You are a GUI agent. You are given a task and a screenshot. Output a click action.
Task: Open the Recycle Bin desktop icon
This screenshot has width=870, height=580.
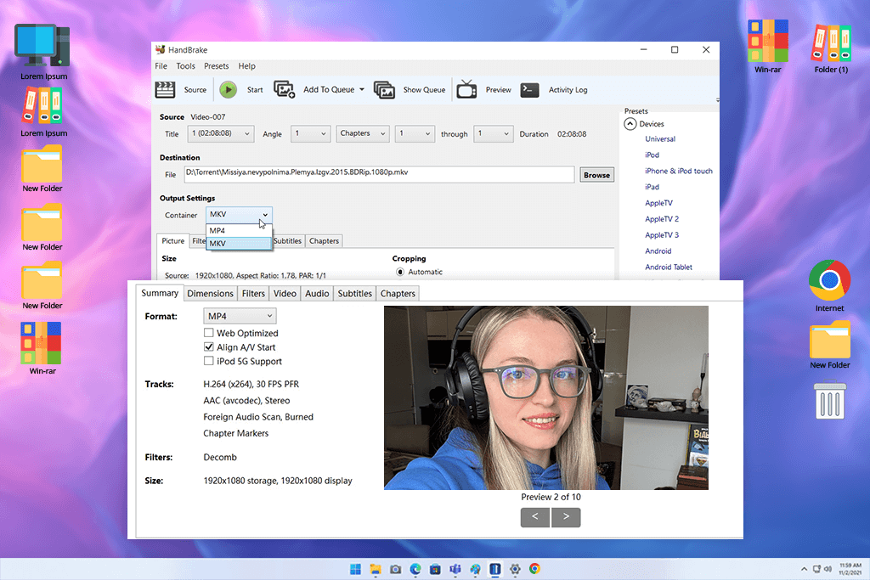829,399
